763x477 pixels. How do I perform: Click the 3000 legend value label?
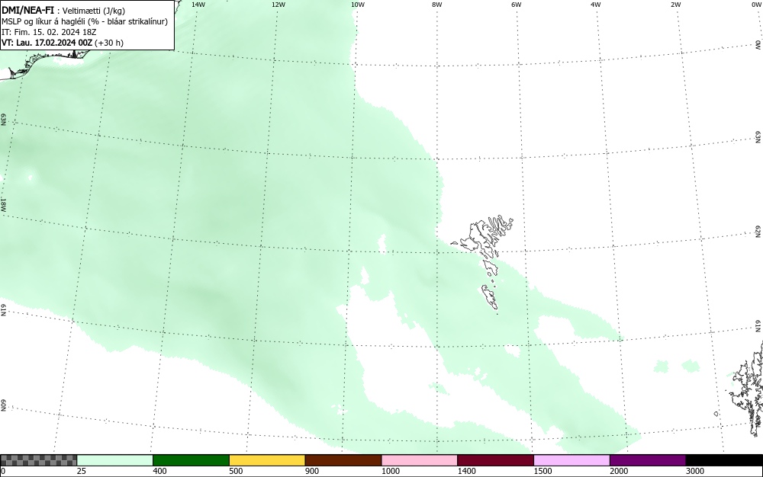[x=695, y=471]
